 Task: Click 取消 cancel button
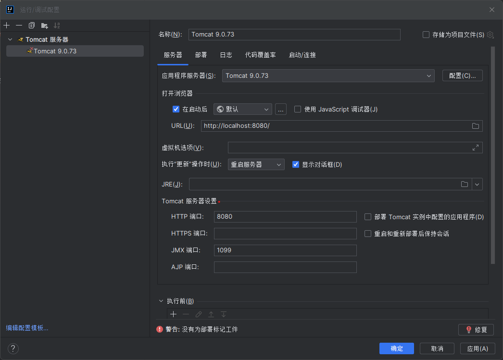[437, 348]
